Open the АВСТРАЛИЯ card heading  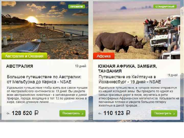tap(19, 66)
